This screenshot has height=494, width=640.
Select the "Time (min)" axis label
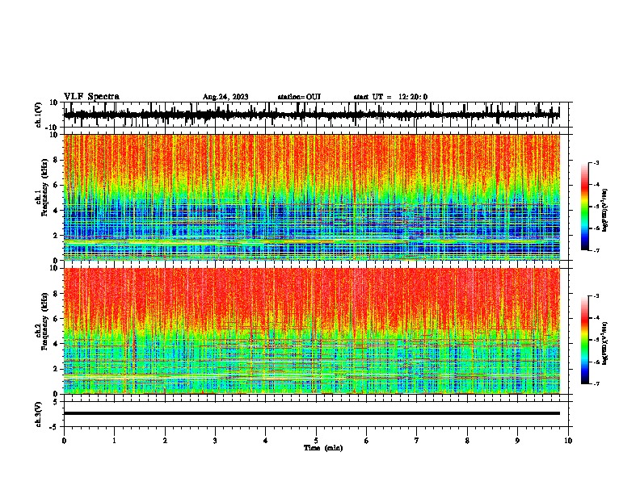click(x=323, y=448)
